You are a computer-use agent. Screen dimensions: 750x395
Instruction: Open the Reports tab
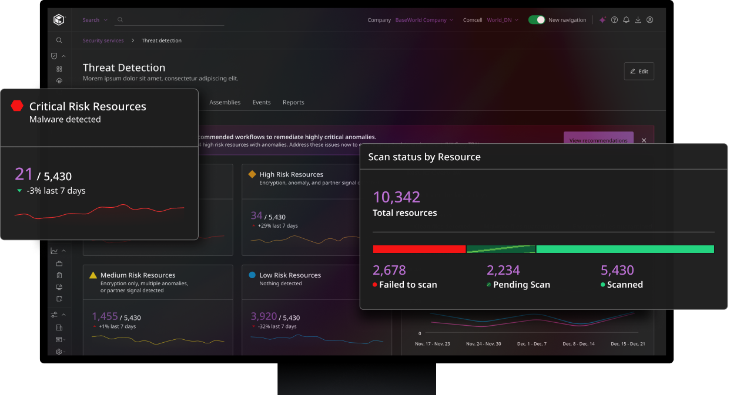point(293,102)
